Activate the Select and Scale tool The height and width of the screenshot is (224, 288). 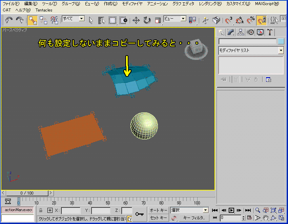pyautogui.click(x=158, y=20)
